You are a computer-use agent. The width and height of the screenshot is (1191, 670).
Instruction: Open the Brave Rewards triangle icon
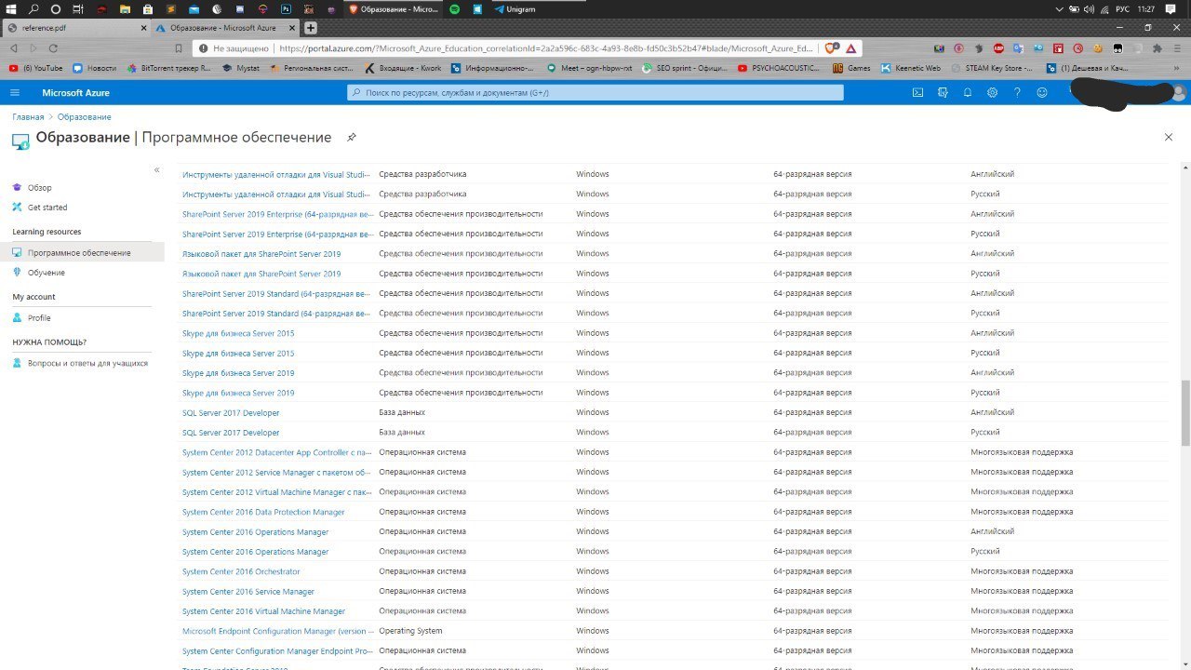851,48
